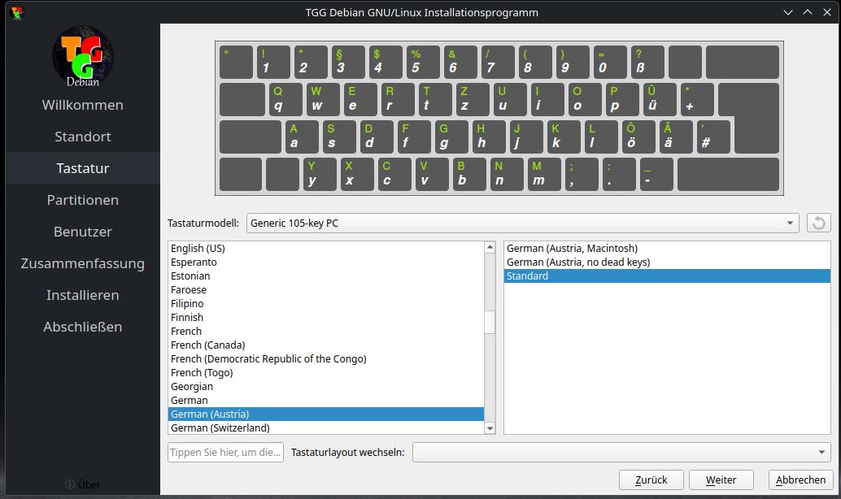Click the reset keyboard model icon
Viewport: 841px width, 499px height.
[818, 223]
